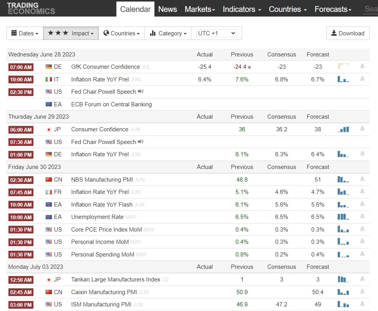Click the actual value -25.4
Viewport: 378px width, 311px height.
(x=204, y=67)
